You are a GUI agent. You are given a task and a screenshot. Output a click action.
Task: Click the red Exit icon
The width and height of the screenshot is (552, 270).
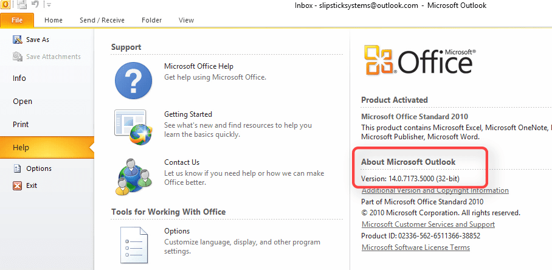click(x=17, y=185)
